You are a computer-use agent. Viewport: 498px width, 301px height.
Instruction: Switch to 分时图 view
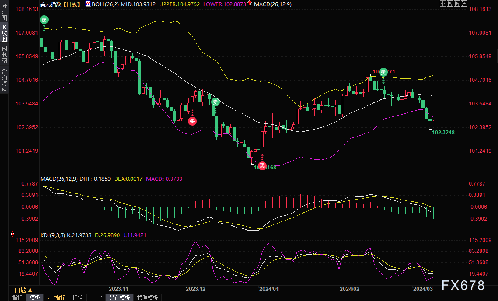coord(4,12)
